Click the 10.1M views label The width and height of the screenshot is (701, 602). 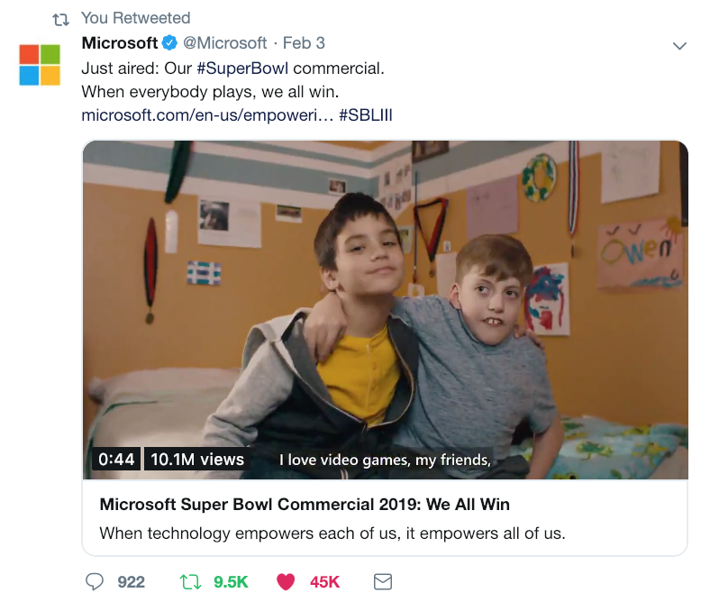click(197, 460)
